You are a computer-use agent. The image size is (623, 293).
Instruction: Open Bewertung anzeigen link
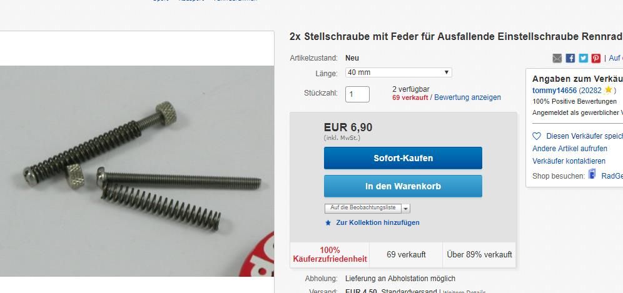coord(468,97)
